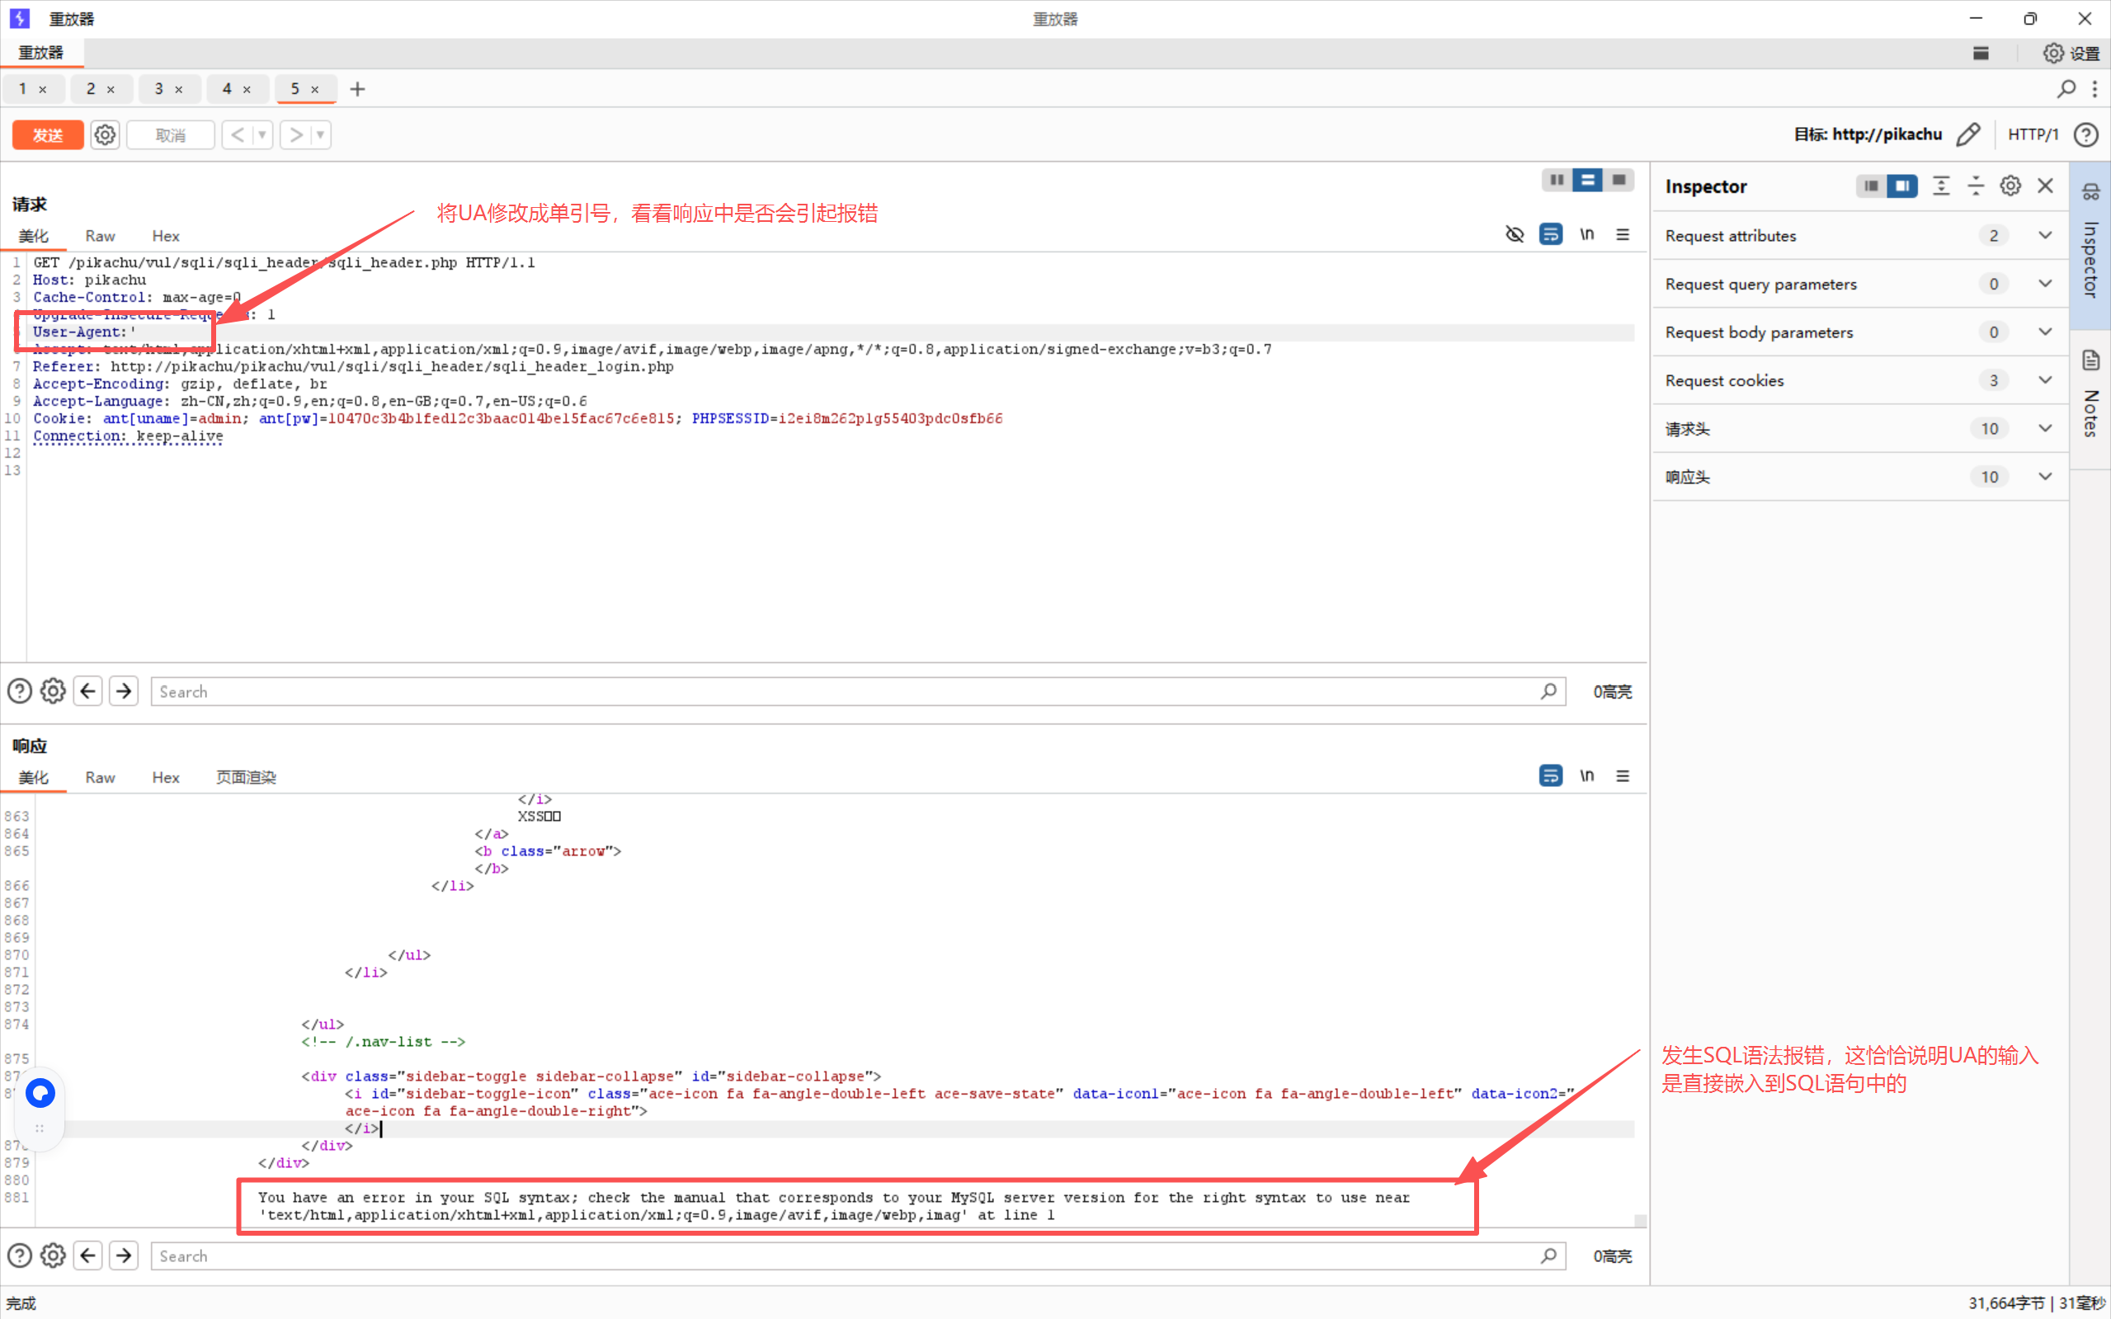Click next match arrow in request search
Screen dimensions: 2111x1319
coord(124,692)
